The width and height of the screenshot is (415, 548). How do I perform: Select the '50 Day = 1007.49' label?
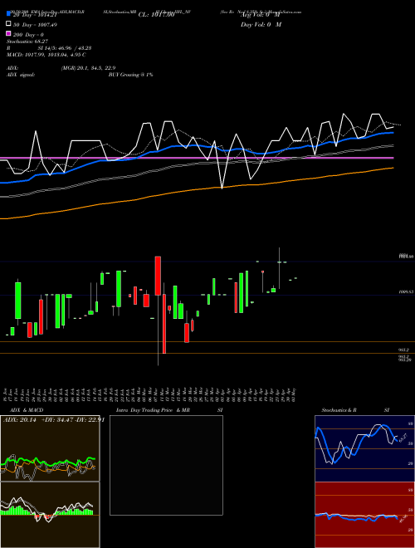click(x=35, y=25)
